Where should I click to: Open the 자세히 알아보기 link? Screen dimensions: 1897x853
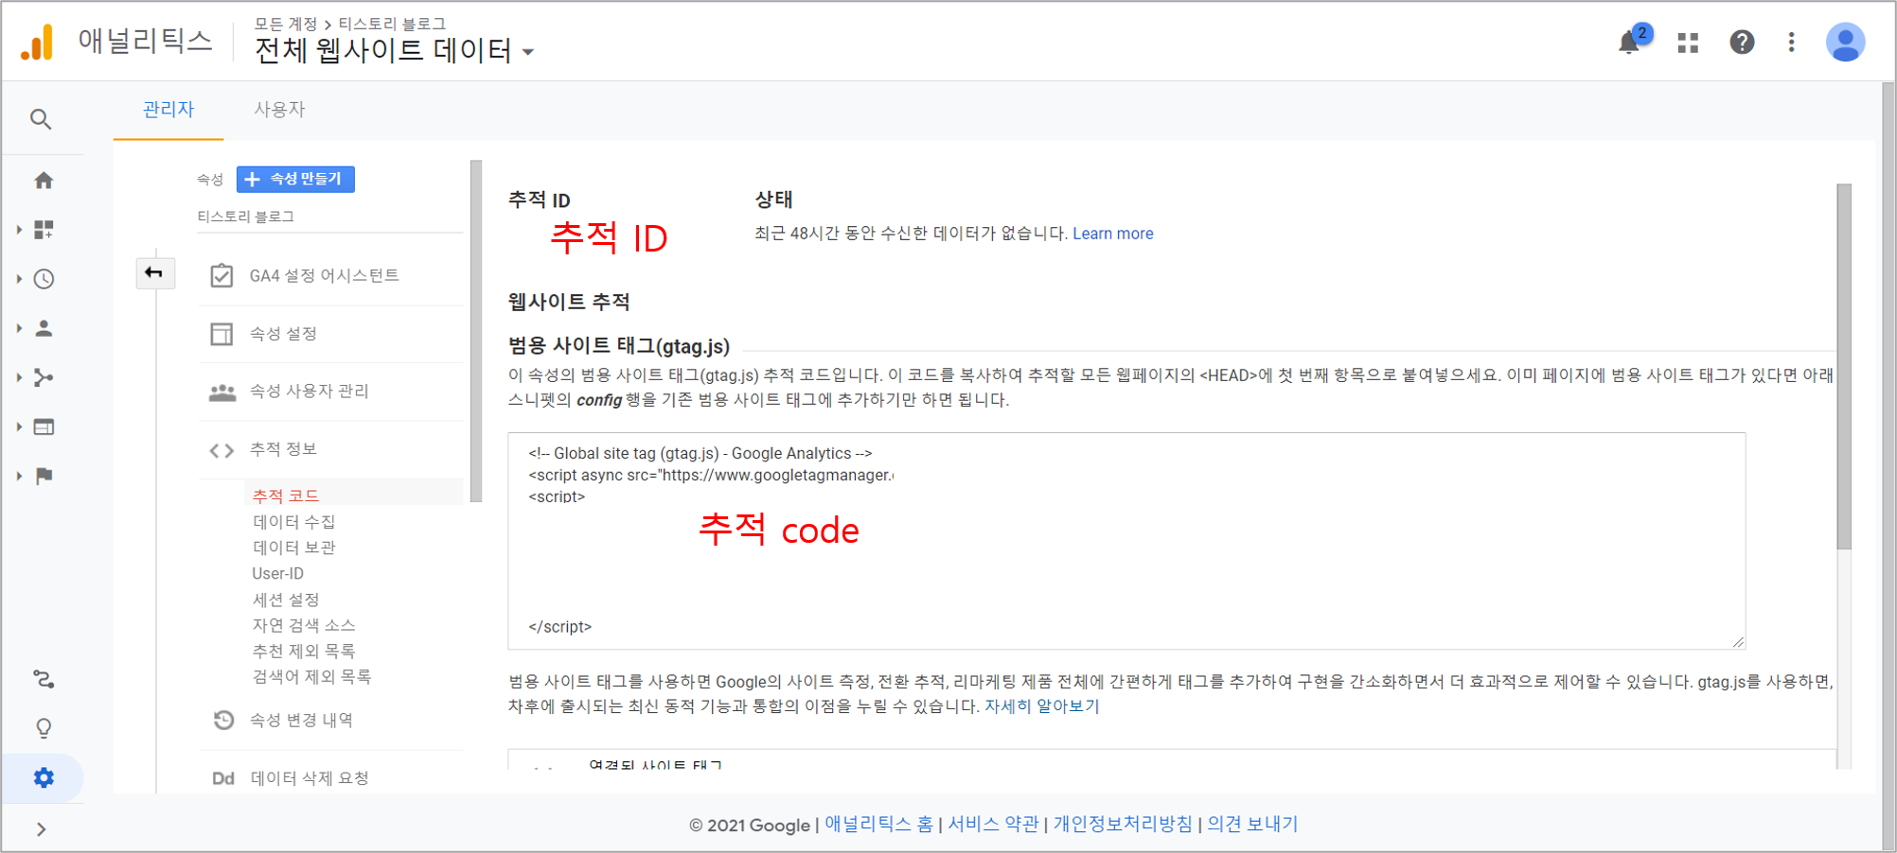[1041, 705]
